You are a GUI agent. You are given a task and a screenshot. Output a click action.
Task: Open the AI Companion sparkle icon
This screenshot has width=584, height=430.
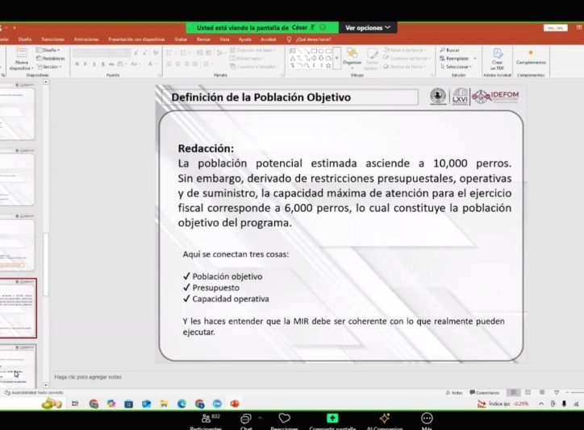385,419
